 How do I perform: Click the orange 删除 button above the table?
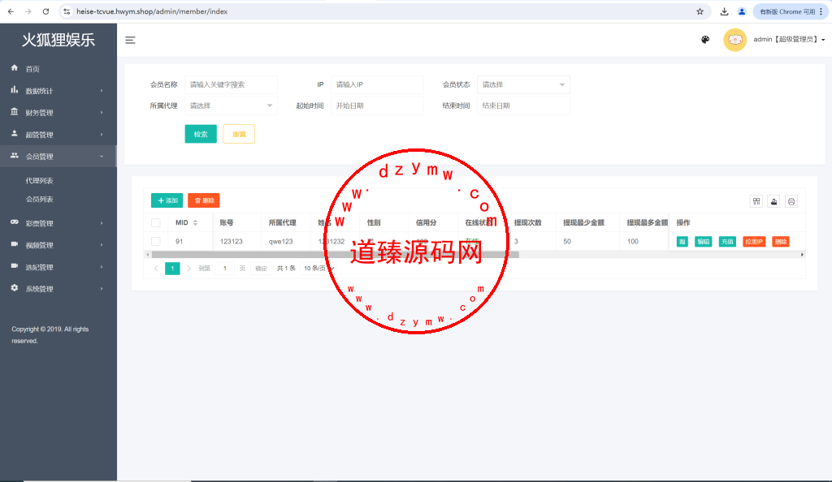tap(204, 200)
